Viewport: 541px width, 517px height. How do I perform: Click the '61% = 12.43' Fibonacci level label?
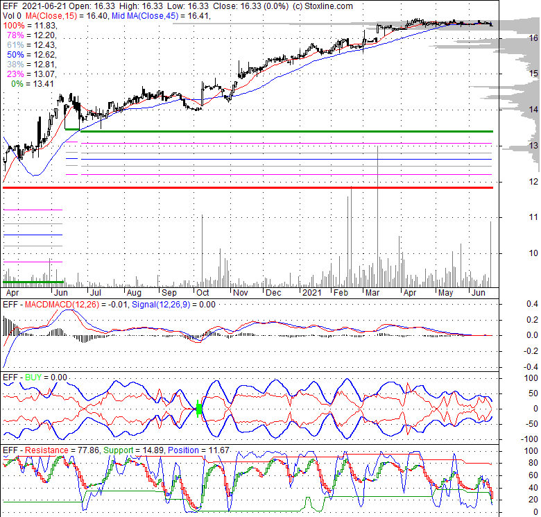[x=31, y=45]
